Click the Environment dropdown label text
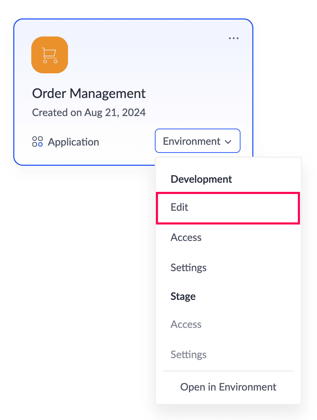The width and height of the screenshot is (317, 420). [x=192, y=141]
